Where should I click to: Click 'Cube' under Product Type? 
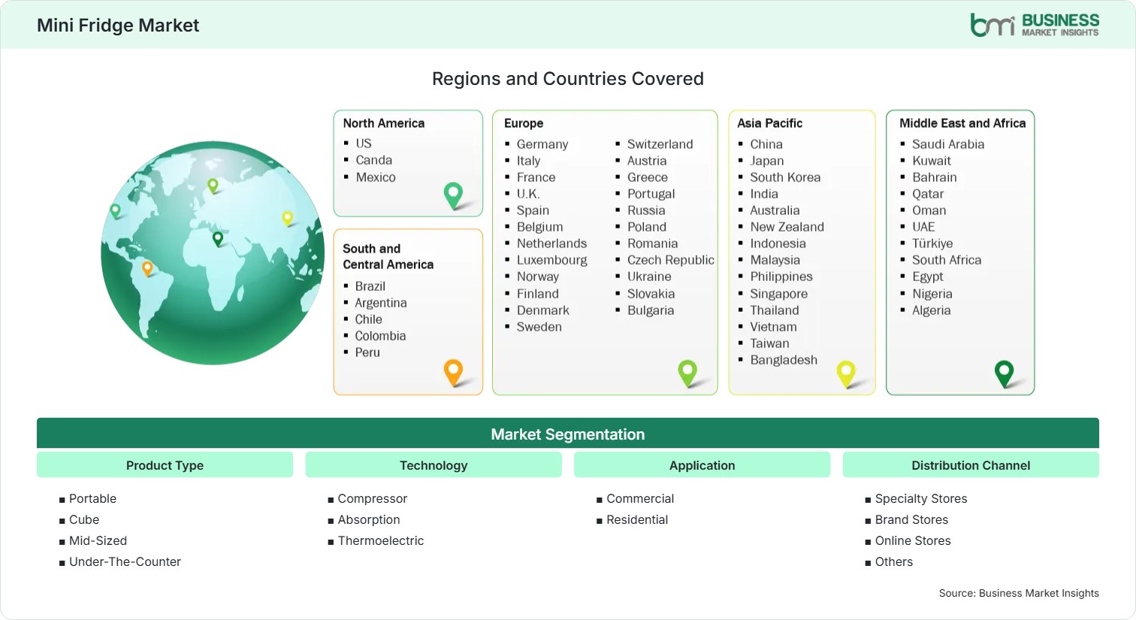pos(84,520)
